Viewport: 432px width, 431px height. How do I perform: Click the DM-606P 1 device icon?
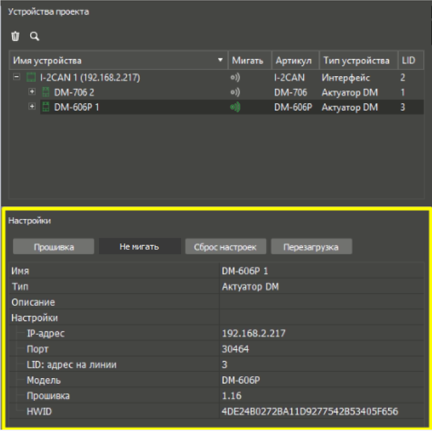(45, 107)
